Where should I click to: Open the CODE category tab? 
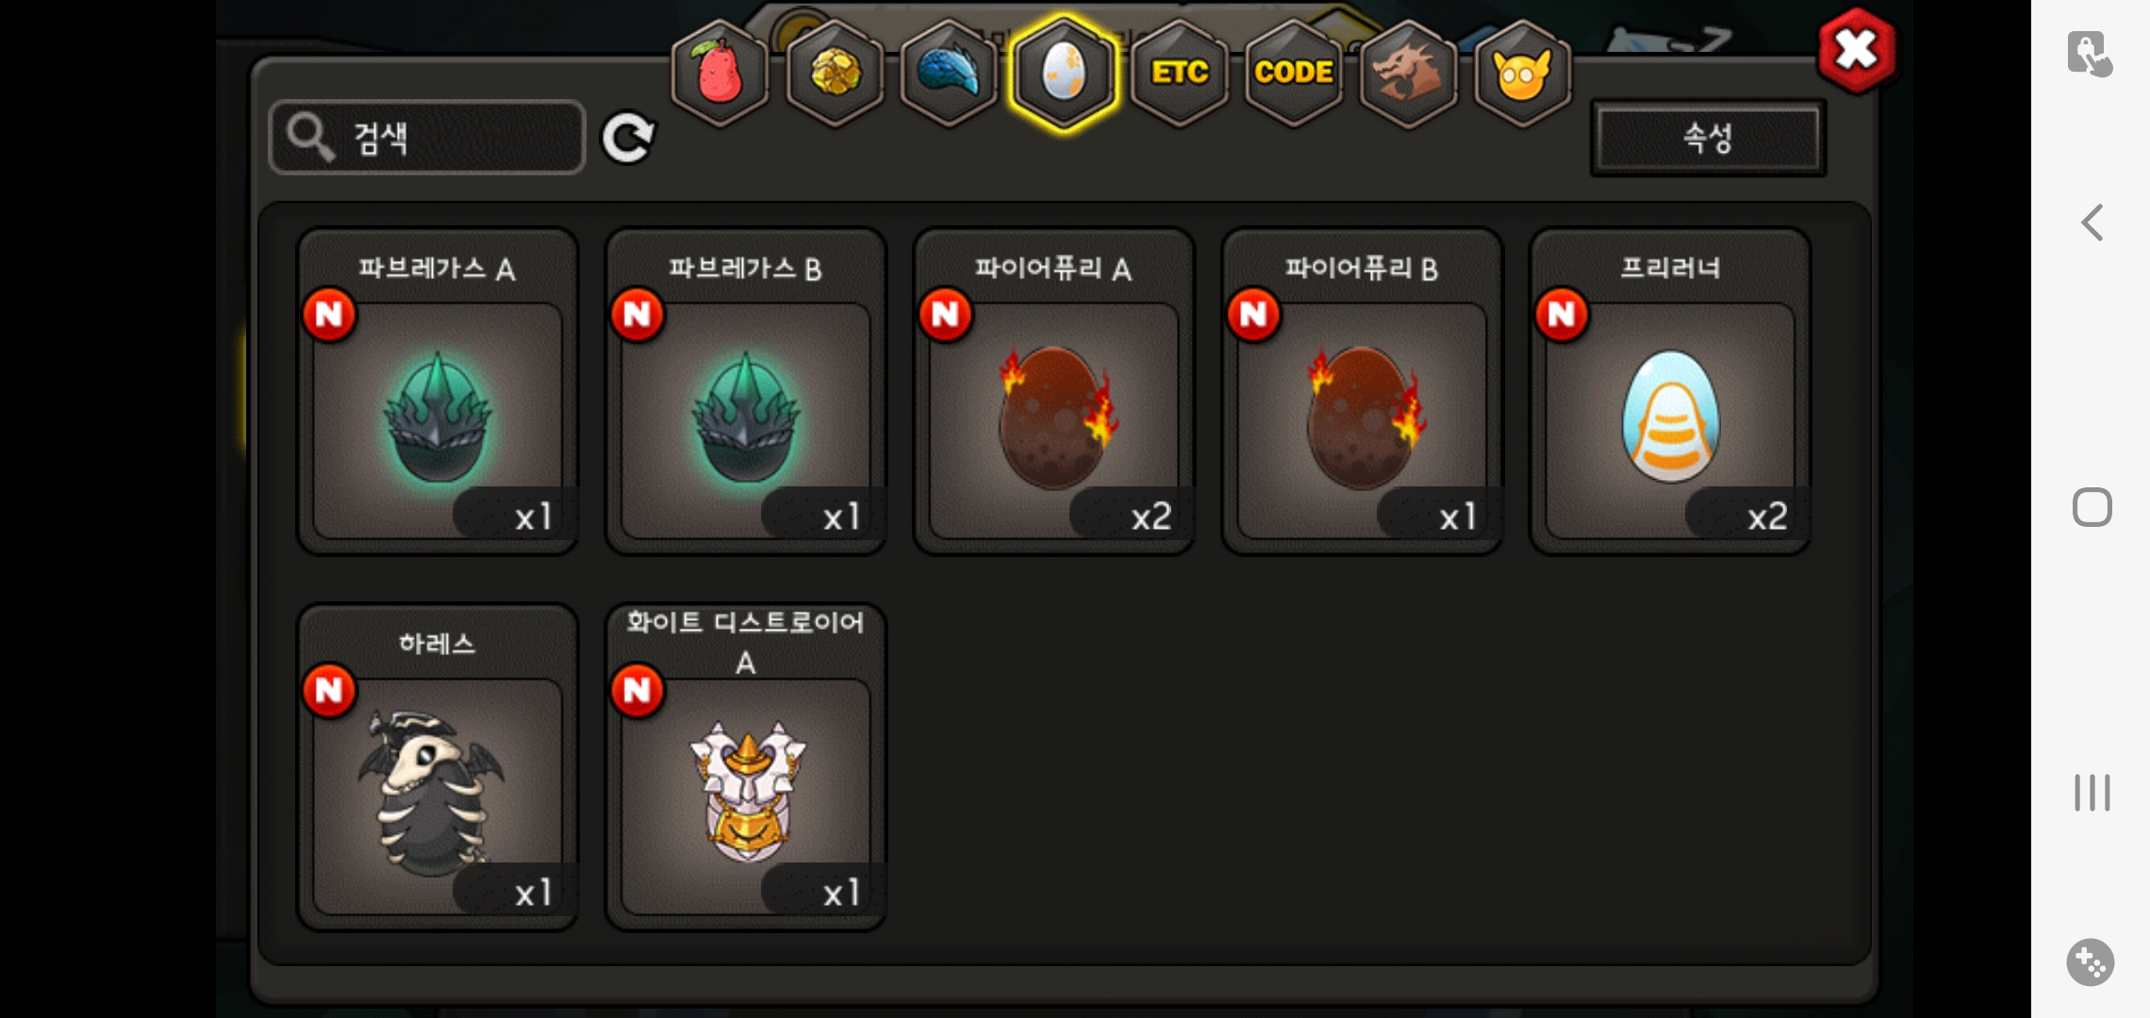tap(1294, 74)
